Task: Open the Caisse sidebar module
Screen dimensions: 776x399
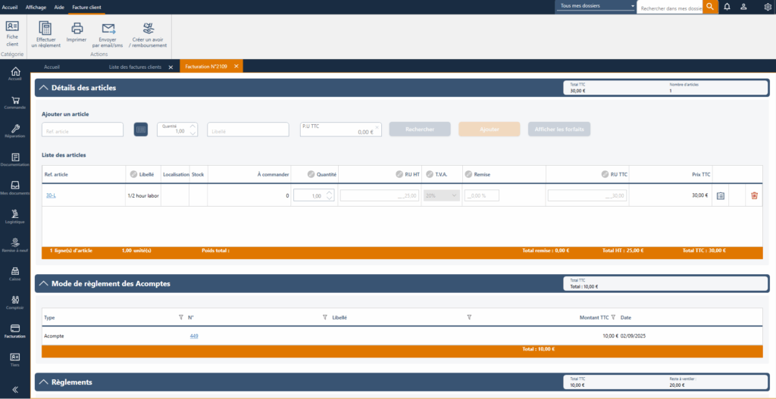Action: point(15,273)
